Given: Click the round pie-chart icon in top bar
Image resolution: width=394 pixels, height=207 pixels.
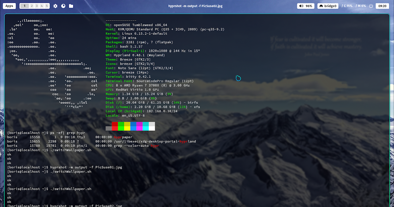Looking at the screenshot, I should [63, 6].
